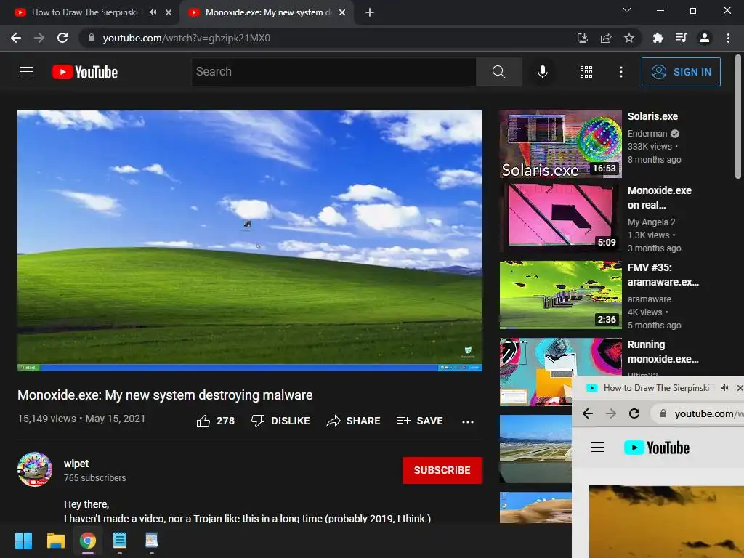
Task: Open more actions ellipsis under video
Action: 468,421
